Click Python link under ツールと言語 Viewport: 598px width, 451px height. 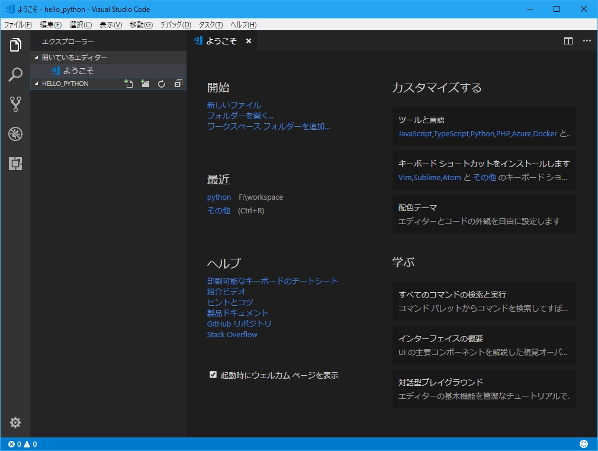tap(482, 134)
